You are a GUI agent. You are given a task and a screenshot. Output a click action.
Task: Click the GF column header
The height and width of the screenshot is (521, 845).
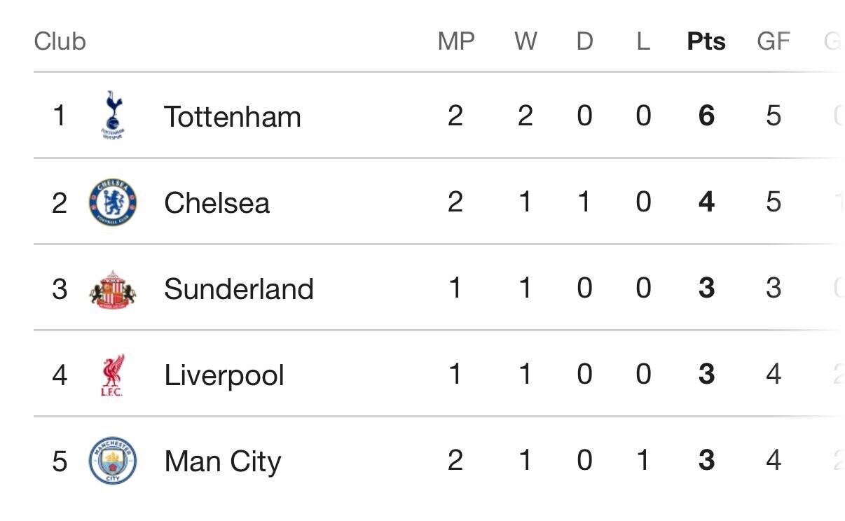pyautogui.click(x=773, y=41)
